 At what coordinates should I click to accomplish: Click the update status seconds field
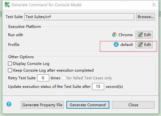[x=98, y=87]
